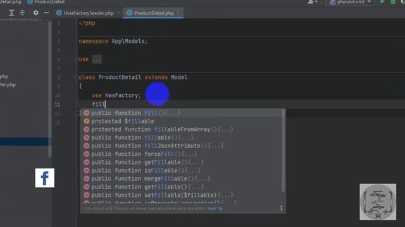
Task: Close the UserFactorySeeder.php tab
Action: 118,13
